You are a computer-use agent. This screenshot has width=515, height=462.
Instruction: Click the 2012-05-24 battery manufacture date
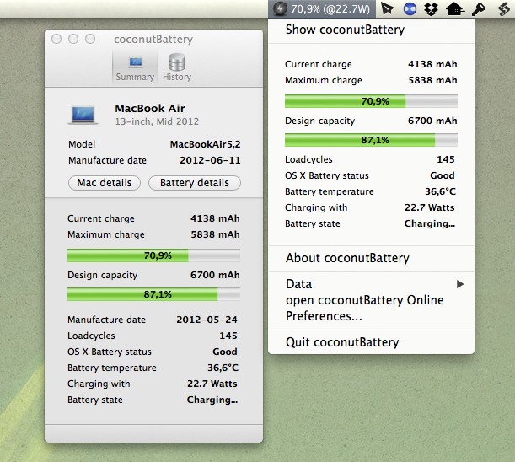207,320
